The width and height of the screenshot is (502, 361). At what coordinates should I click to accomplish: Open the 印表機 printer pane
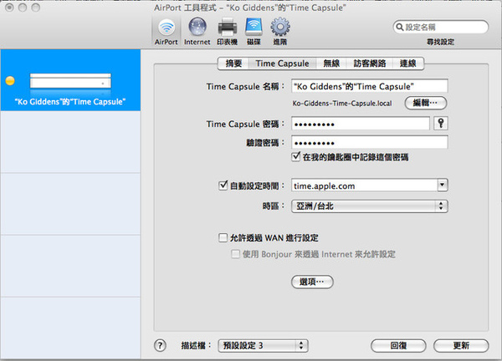[228, 31]
